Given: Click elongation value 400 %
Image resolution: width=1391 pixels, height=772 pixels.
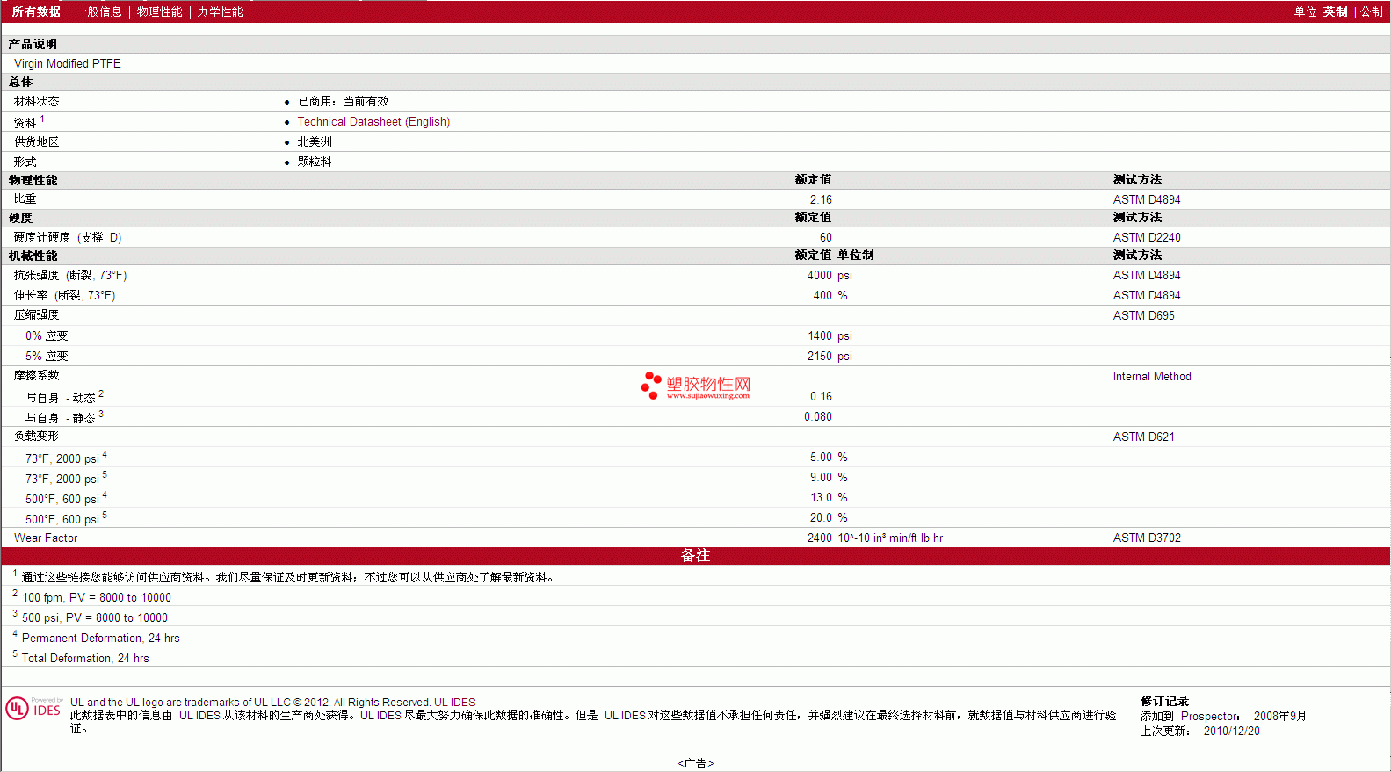Looking at the screenshot, I should pyautogui.click(x=830, y=295).
